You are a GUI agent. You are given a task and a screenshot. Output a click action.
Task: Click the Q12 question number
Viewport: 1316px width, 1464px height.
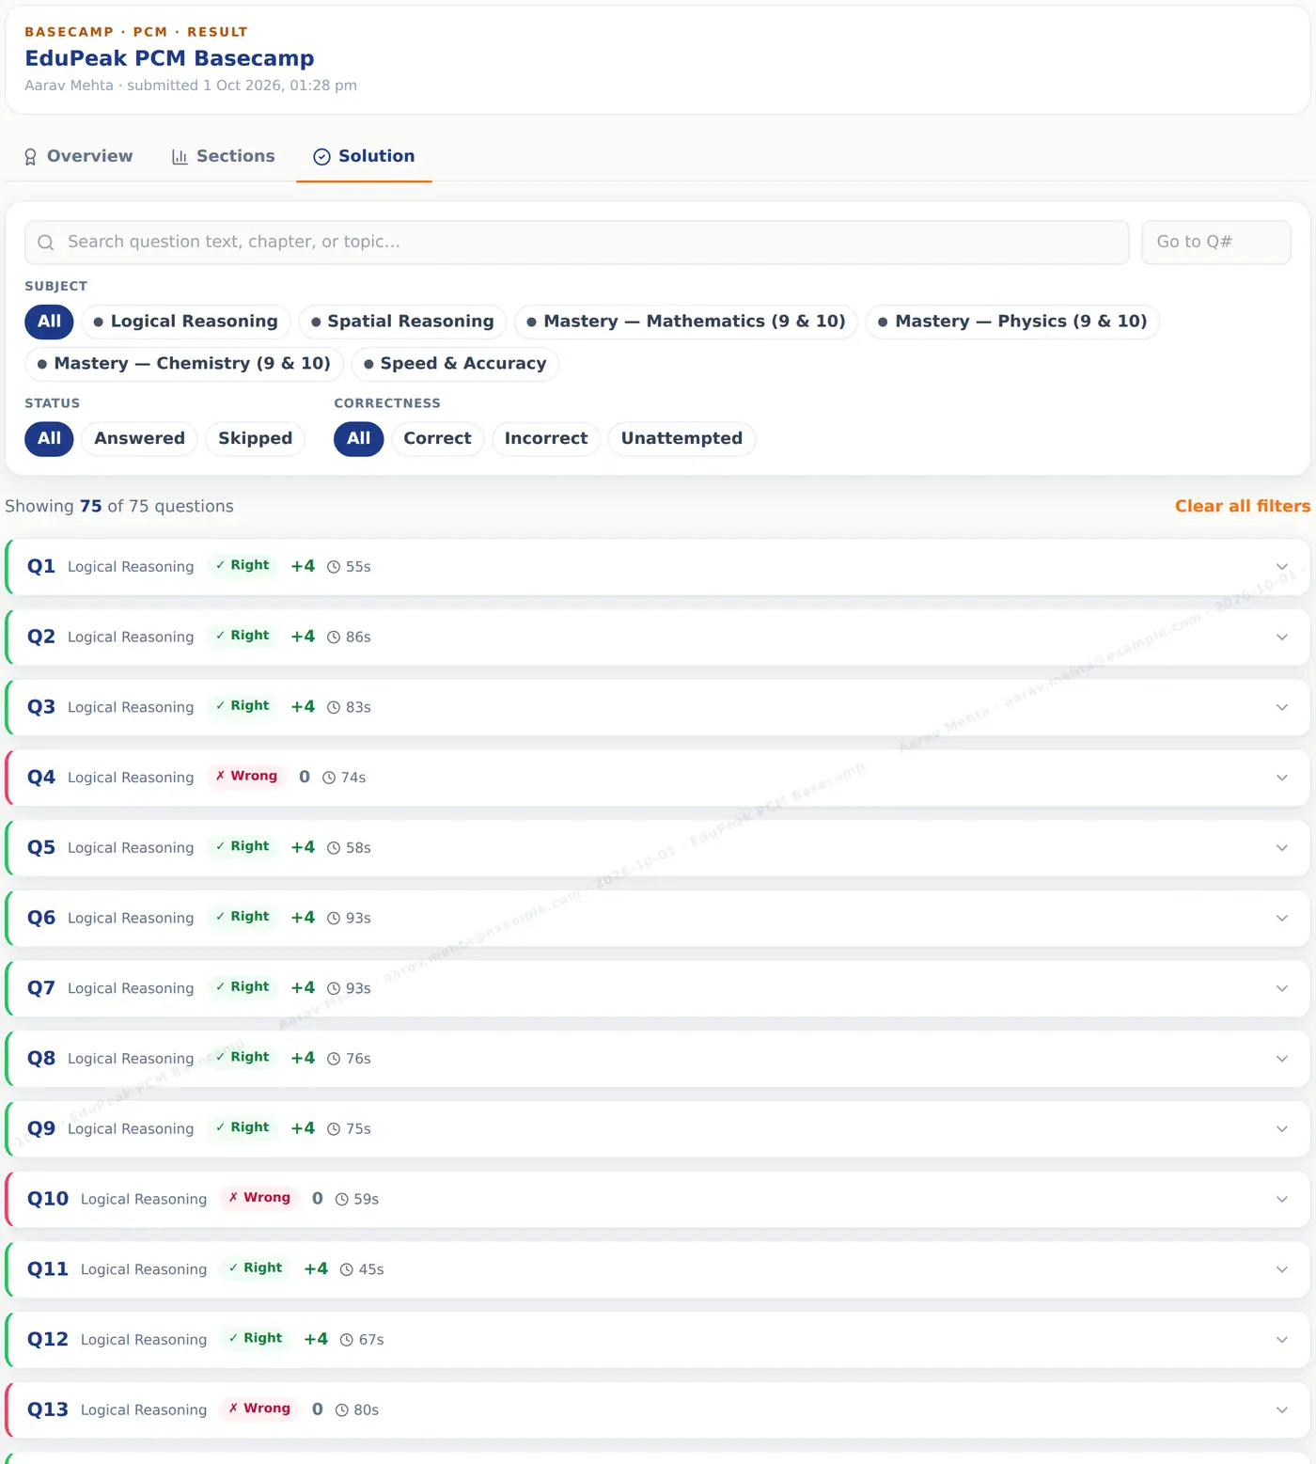[x=48, y=1340]
